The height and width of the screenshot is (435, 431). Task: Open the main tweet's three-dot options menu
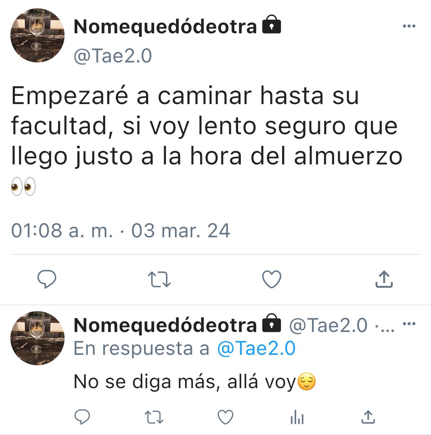tap(409, 26)
